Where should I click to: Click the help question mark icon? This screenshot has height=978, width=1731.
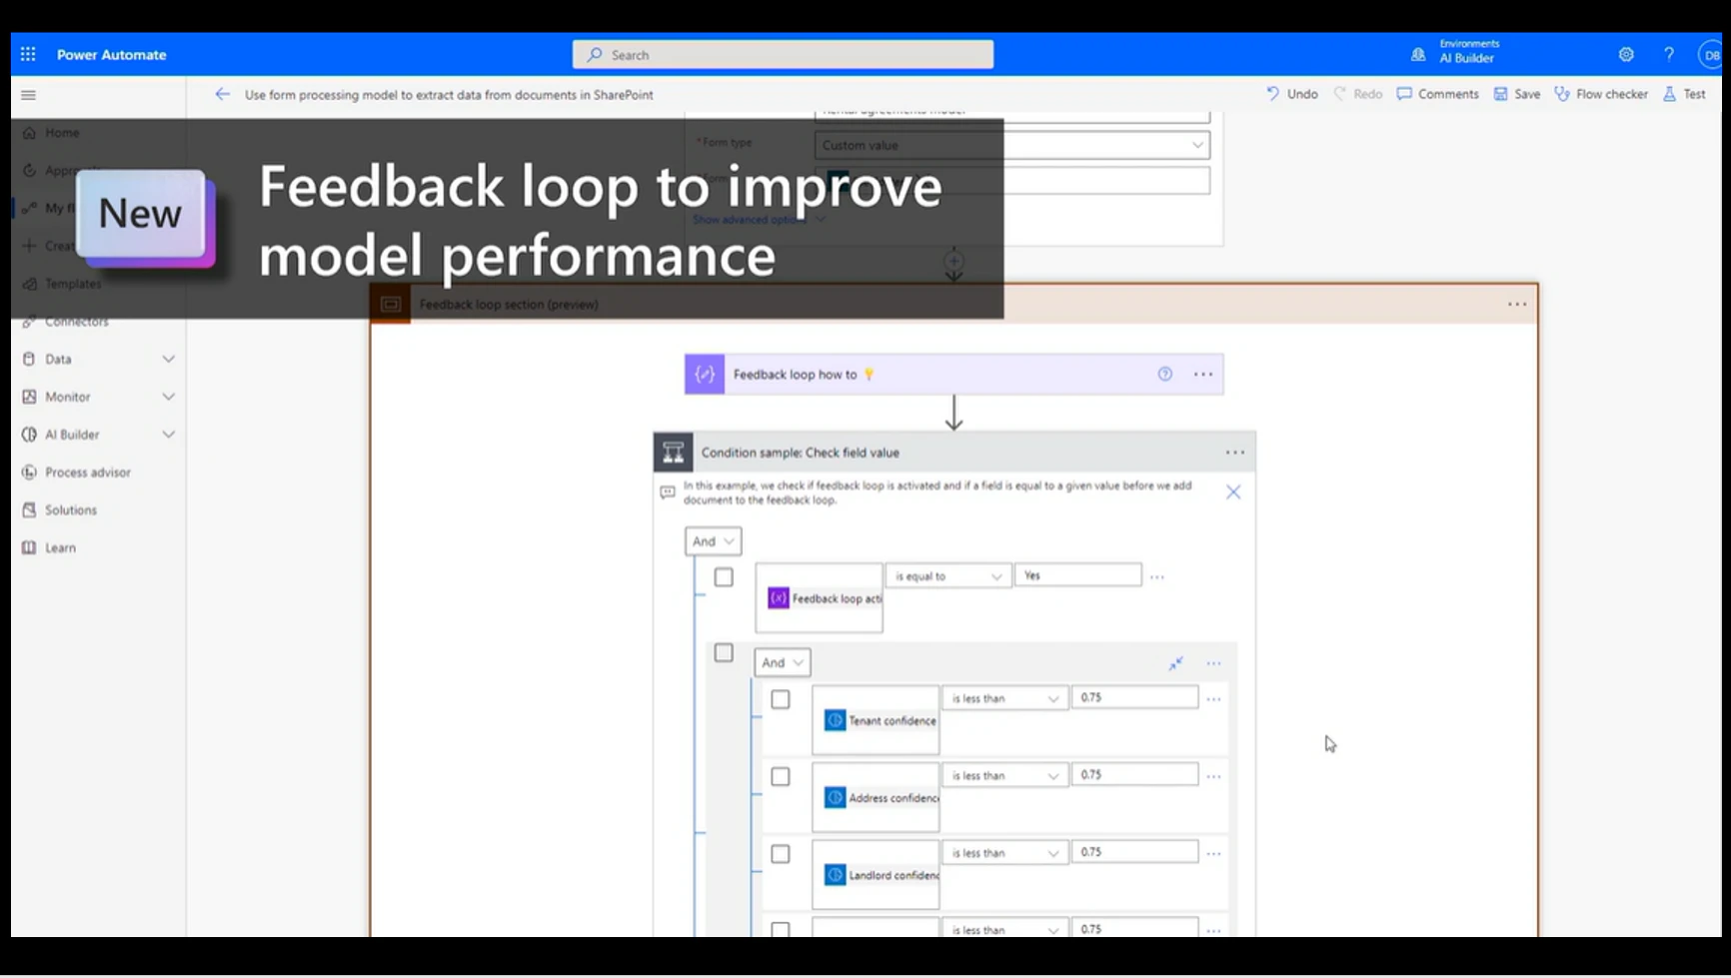[1668, 55]
